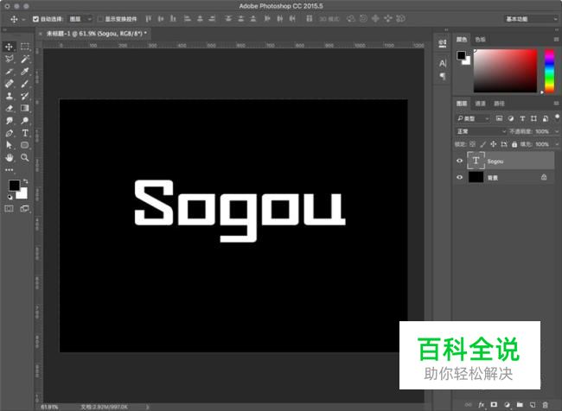Click the document tab 未标题-1
Viewport: 562px width, 411px height.
pos(93,33)
